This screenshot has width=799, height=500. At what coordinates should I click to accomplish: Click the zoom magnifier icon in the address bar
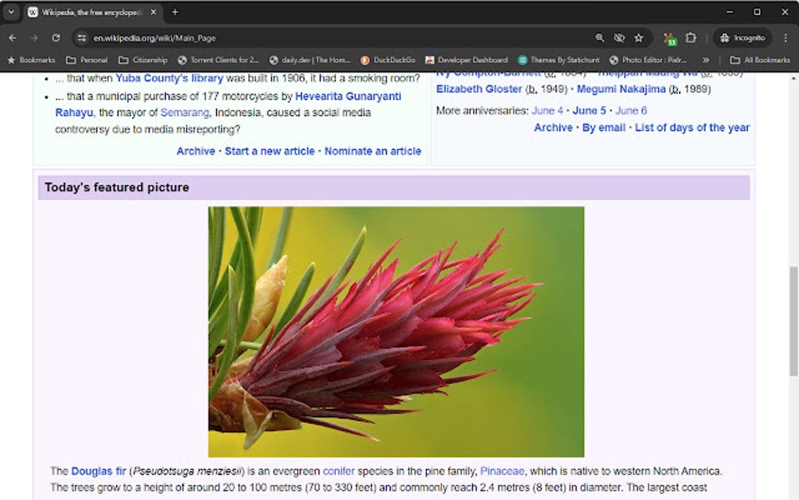click(600, 37)
